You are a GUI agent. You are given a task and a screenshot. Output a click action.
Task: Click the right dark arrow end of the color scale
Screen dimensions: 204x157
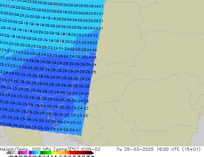(92, 153)
